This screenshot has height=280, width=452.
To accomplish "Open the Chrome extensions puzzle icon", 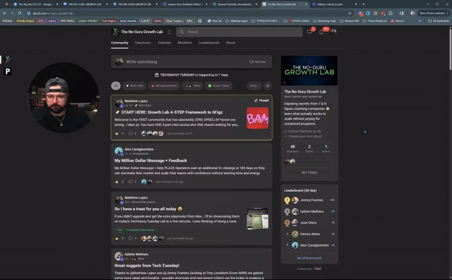I will 391,13.
